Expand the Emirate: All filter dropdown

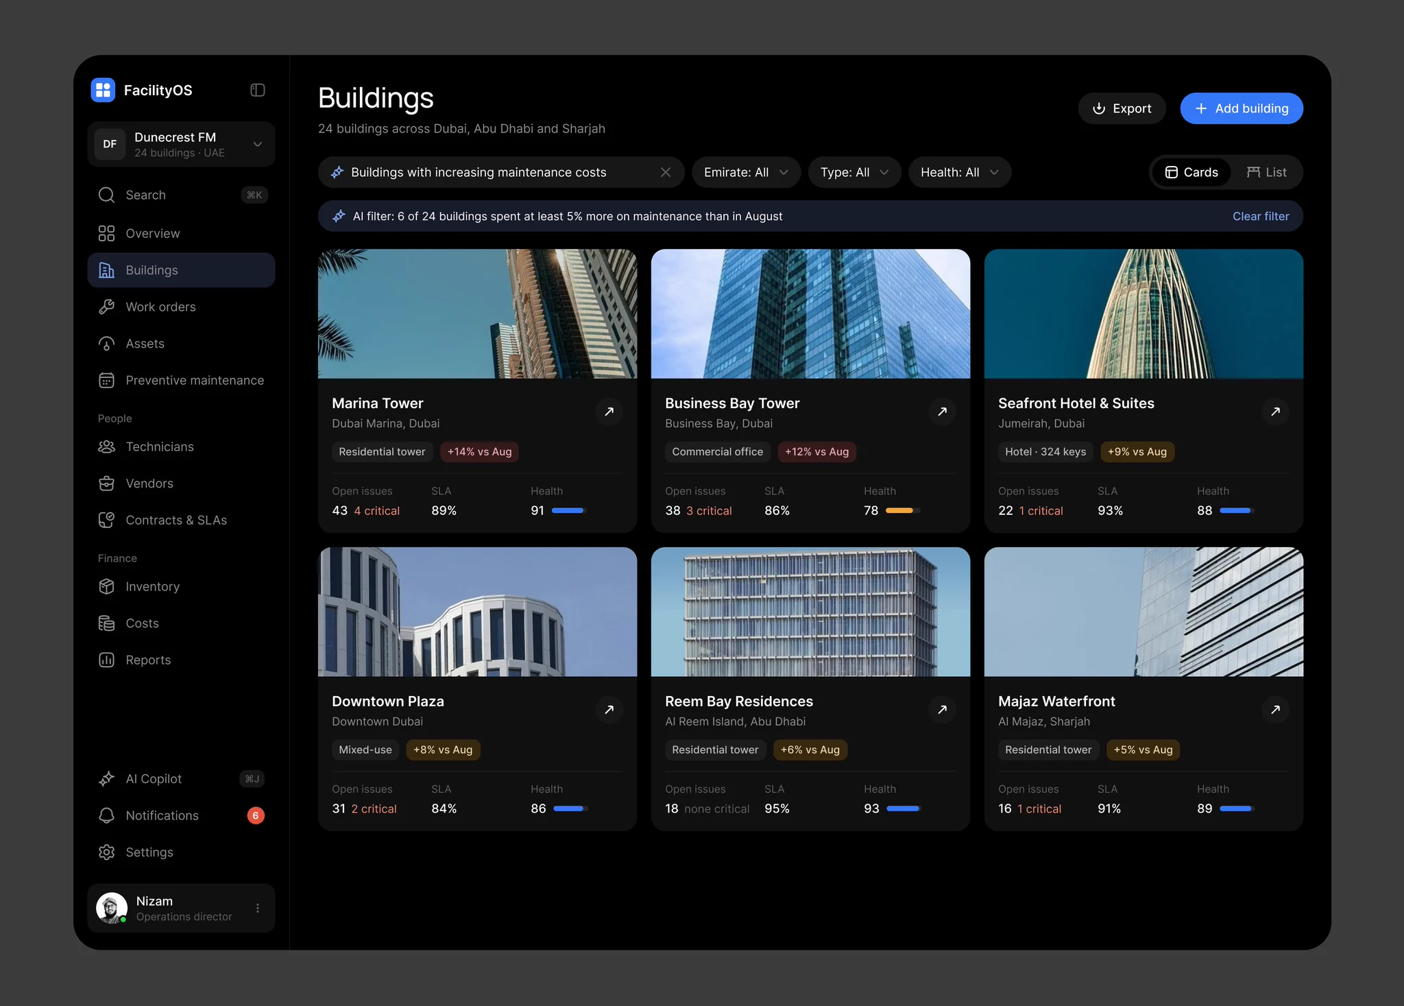746,172
